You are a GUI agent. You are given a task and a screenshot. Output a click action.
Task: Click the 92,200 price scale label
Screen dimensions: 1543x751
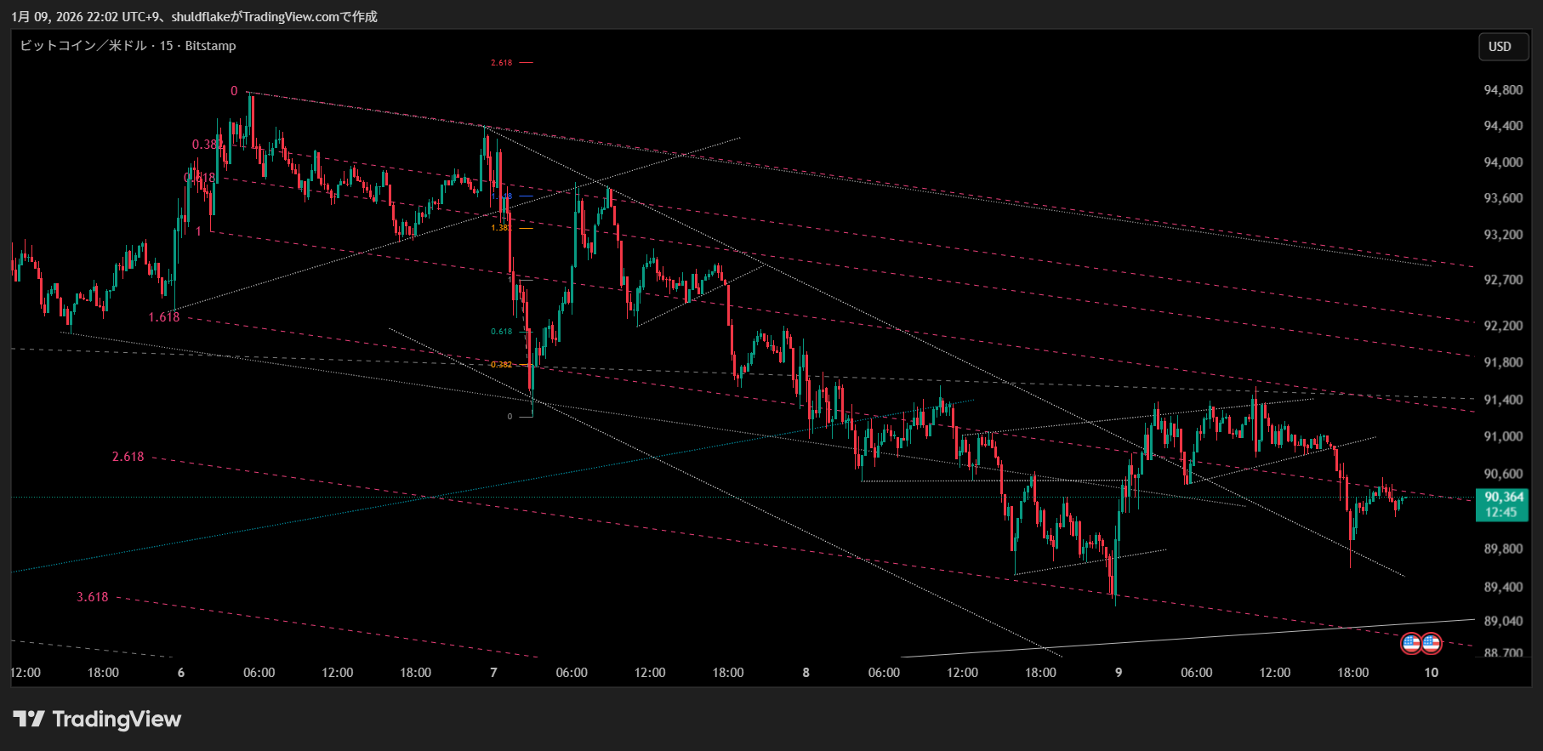click(1503, 326)
